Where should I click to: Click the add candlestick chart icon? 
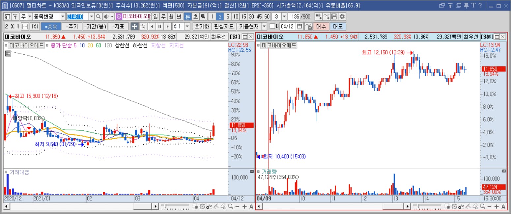pos(318,16)
